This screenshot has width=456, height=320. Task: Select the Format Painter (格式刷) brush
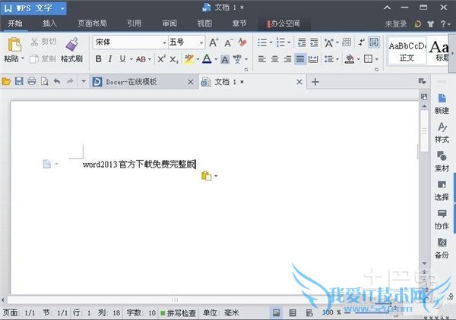[x=72, y=45]
